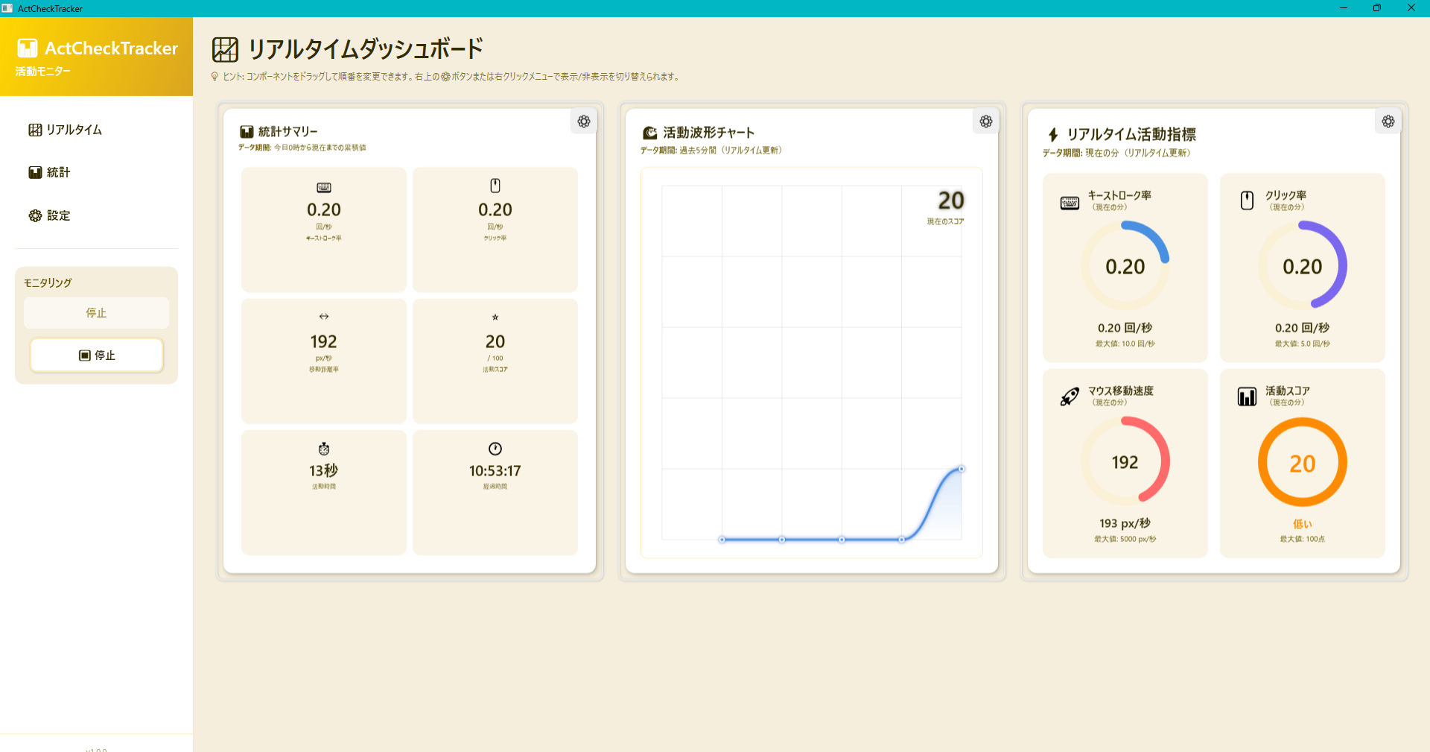
Task: Click the mouse icon on クリック率 gauge
Action: 1248,199
